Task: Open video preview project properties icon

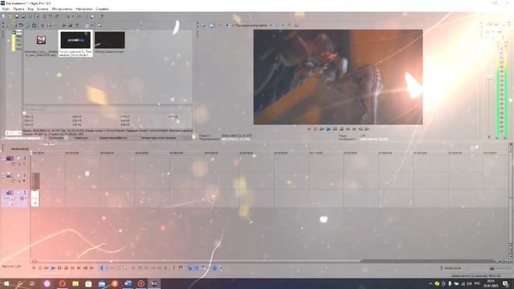Action: click(x=203, y=25)
